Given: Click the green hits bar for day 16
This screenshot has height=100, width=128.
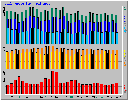Looking at the screenshot, I should coord(63,12).
